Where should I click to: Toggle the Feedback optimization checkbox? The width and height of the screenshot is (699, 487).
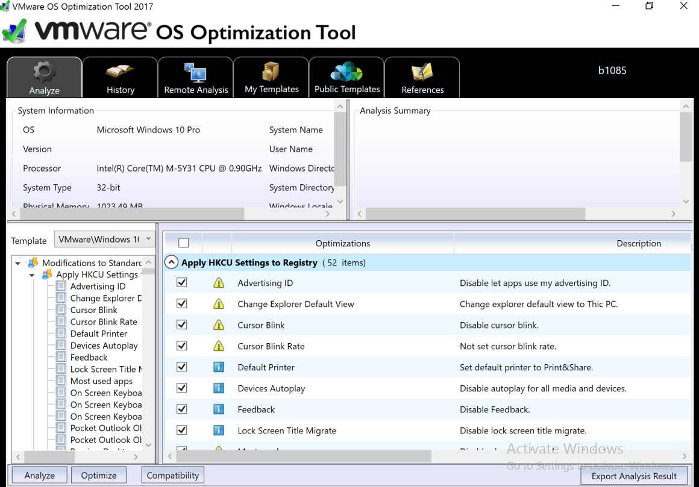[x=181, y=409]
